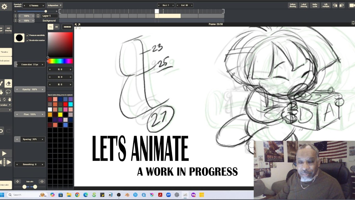The width and height of the screenshot is (355, 200).
Task: Collapse timeline panel with chevron arrows
Action: [353, 23]
